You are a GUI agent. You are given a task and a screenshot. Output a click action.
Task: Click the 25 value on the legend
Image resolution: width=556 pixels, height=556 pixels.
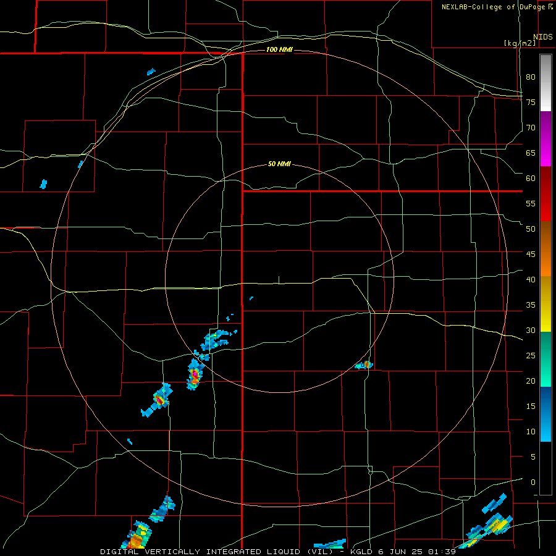coord(531,356)
